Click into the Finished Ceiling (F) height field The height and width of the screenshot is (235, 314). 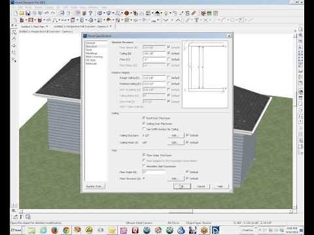(154, 84)
